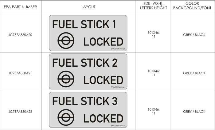The width and height of the screenshot is (215, 130).
Task: Select LOCKED text on Fuel Stick 2 placard
Action: tap(103, 80)
